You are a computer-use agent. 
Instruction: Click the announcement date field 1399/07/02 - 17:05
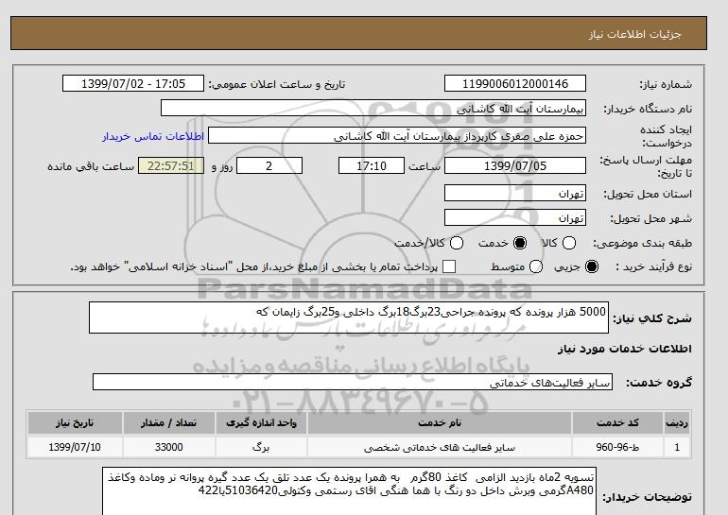tap(133, 84)
